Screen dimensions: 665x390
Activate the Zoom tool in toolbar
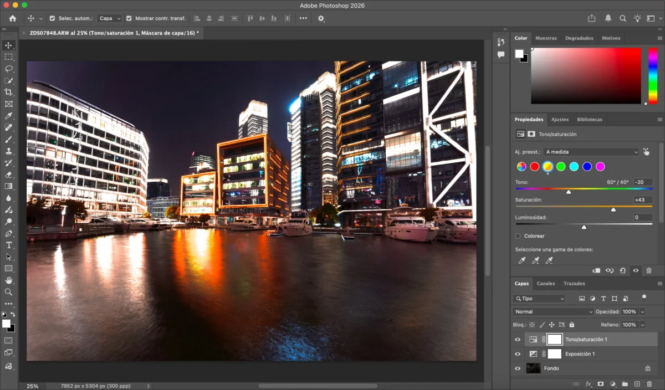[8, 292]
